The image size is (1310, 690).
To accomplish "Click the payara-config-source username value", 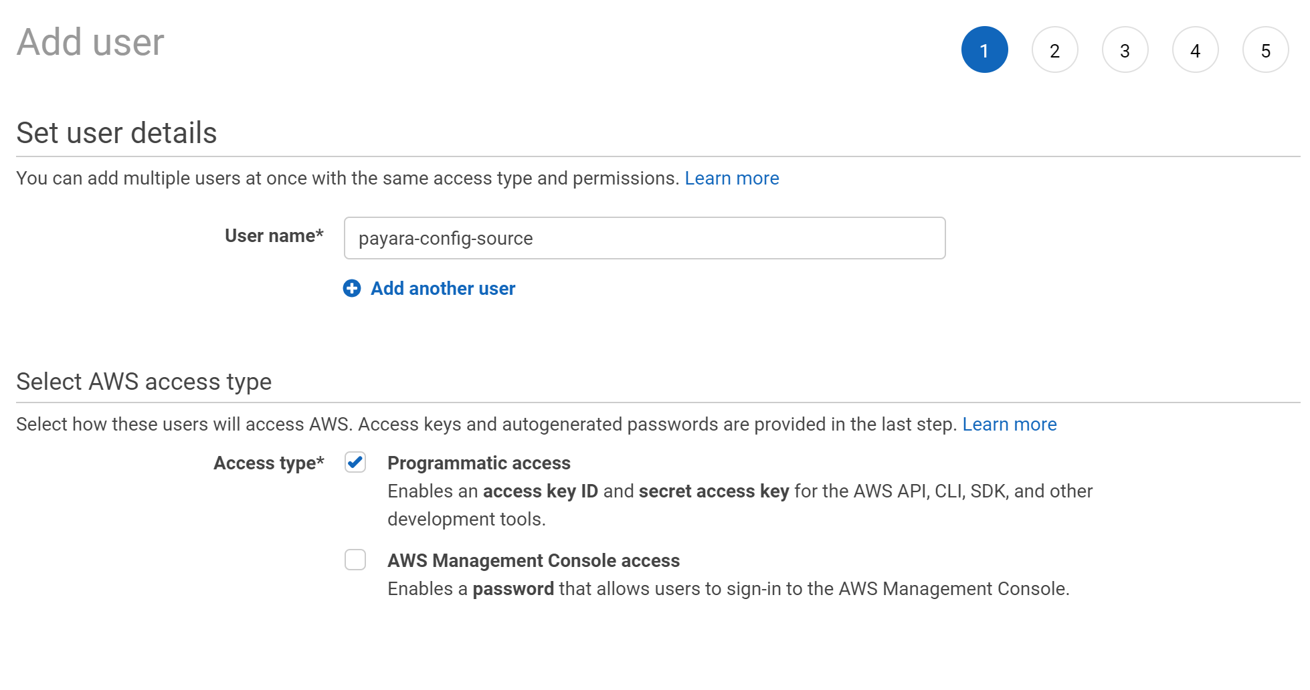I will coord(445,238).
